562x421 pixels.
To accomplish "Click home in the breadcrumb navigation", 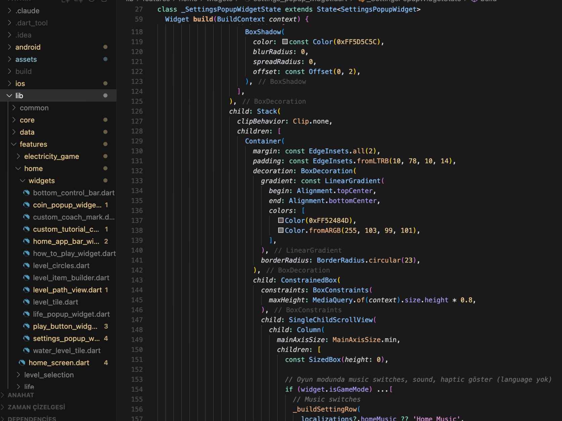I will 188,1.
